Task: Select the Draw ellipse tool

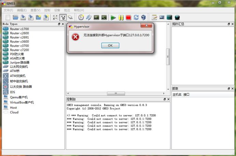Action: (x=177, y=17)
